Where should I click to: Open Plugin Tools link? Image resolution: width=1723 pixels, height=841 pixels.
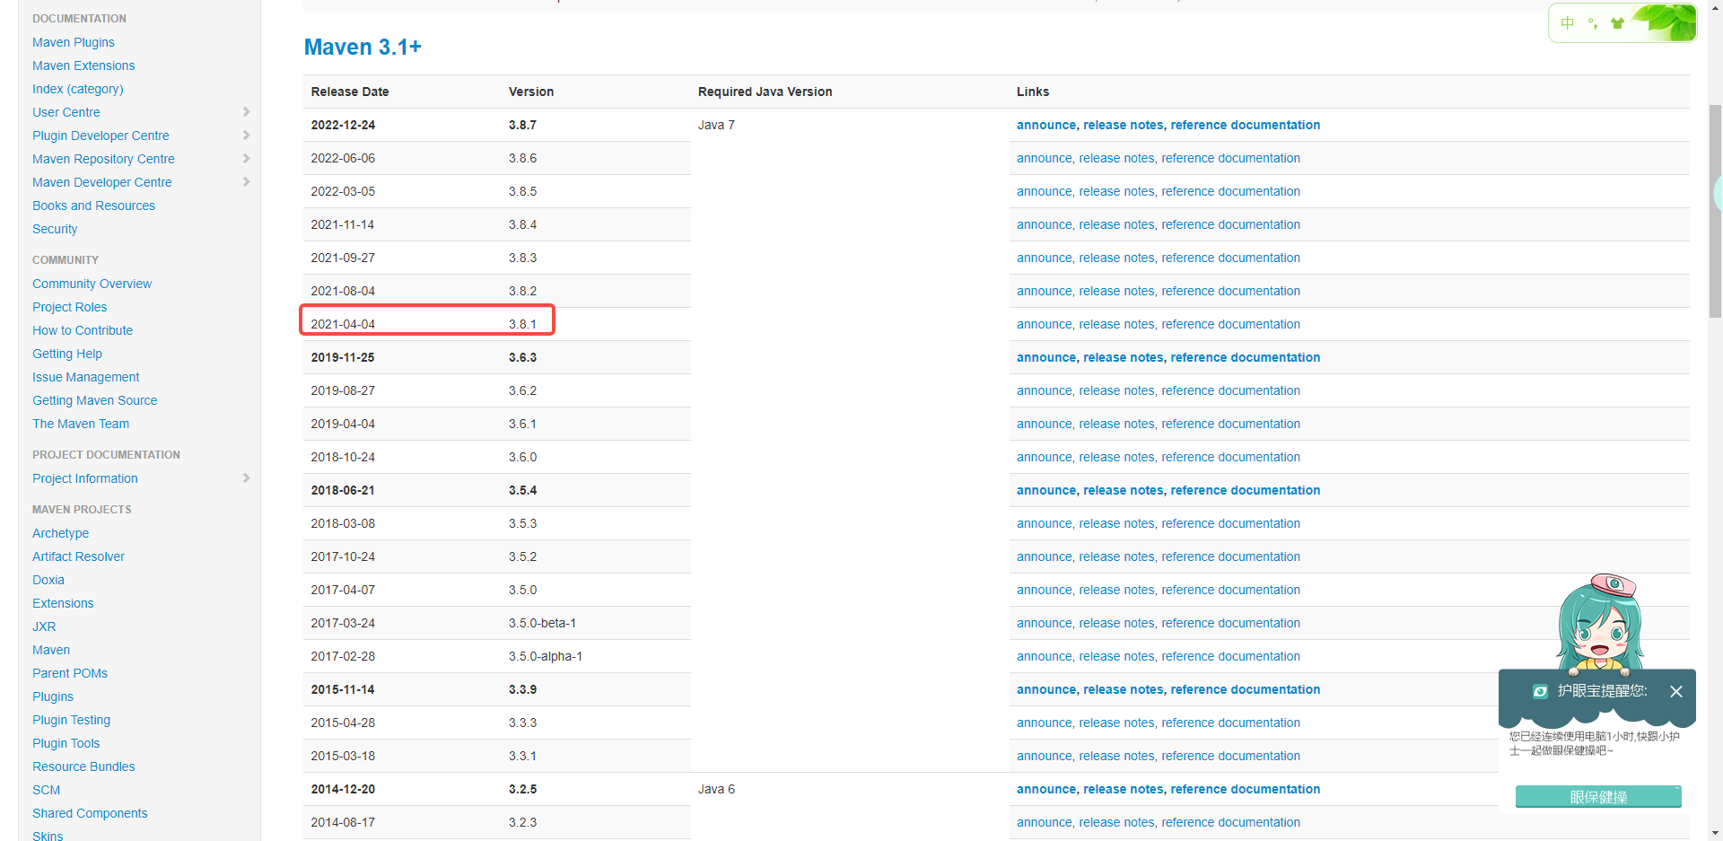click(66, 743)
